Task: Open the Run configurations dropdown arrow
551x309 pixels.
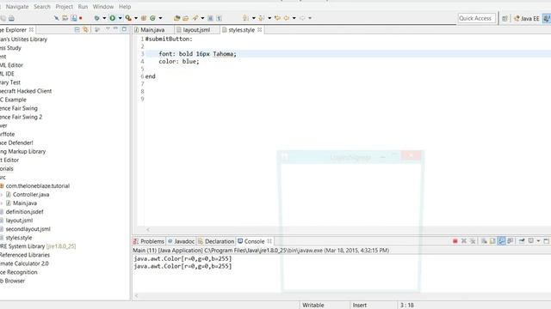Action: [120, 18]
